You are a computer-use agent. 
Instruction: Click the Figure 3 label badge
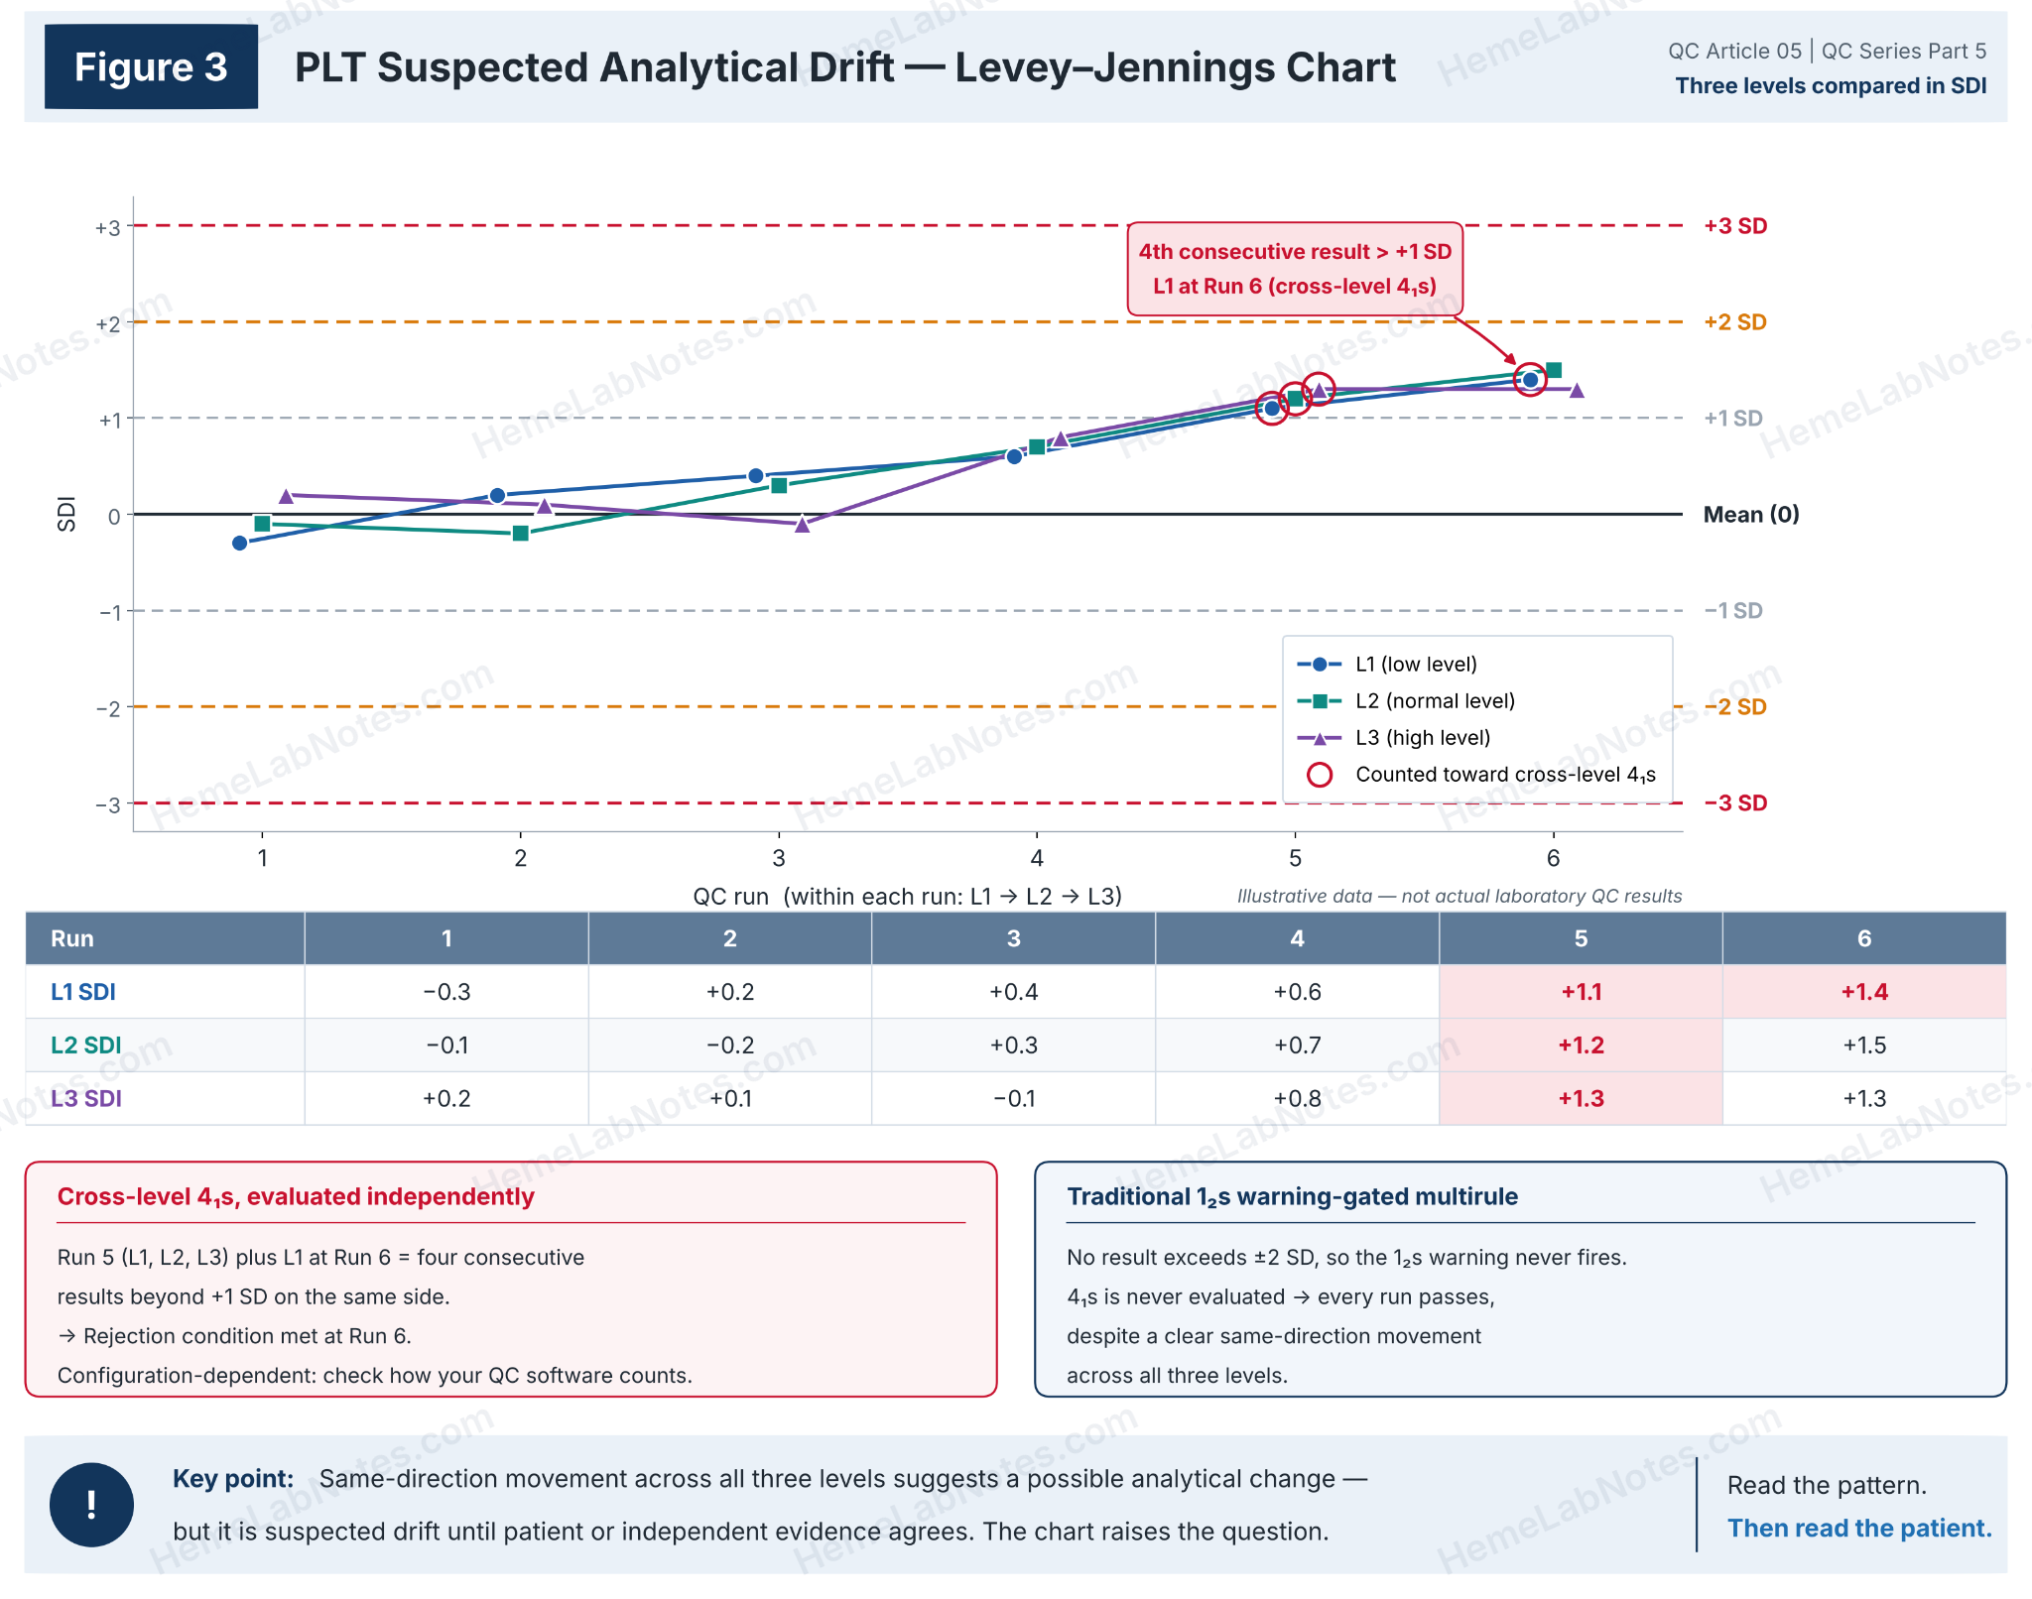[151, 67]
